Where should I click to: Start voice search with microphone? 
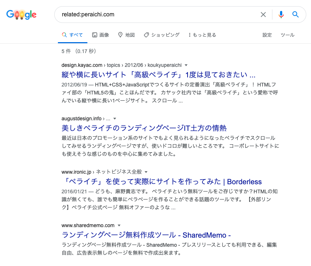281,15
